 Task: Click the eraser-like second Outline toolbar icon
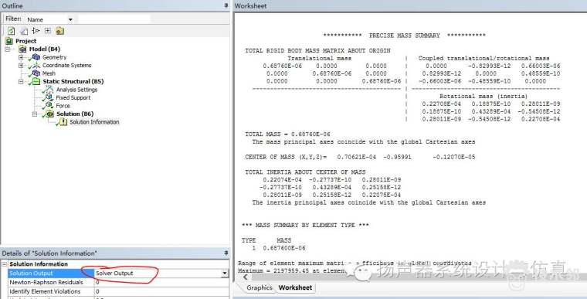[24, 31]
